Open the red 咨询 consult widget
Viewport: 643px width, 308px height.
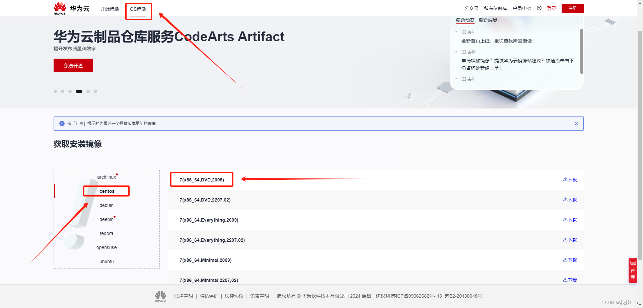click(633, 270)
